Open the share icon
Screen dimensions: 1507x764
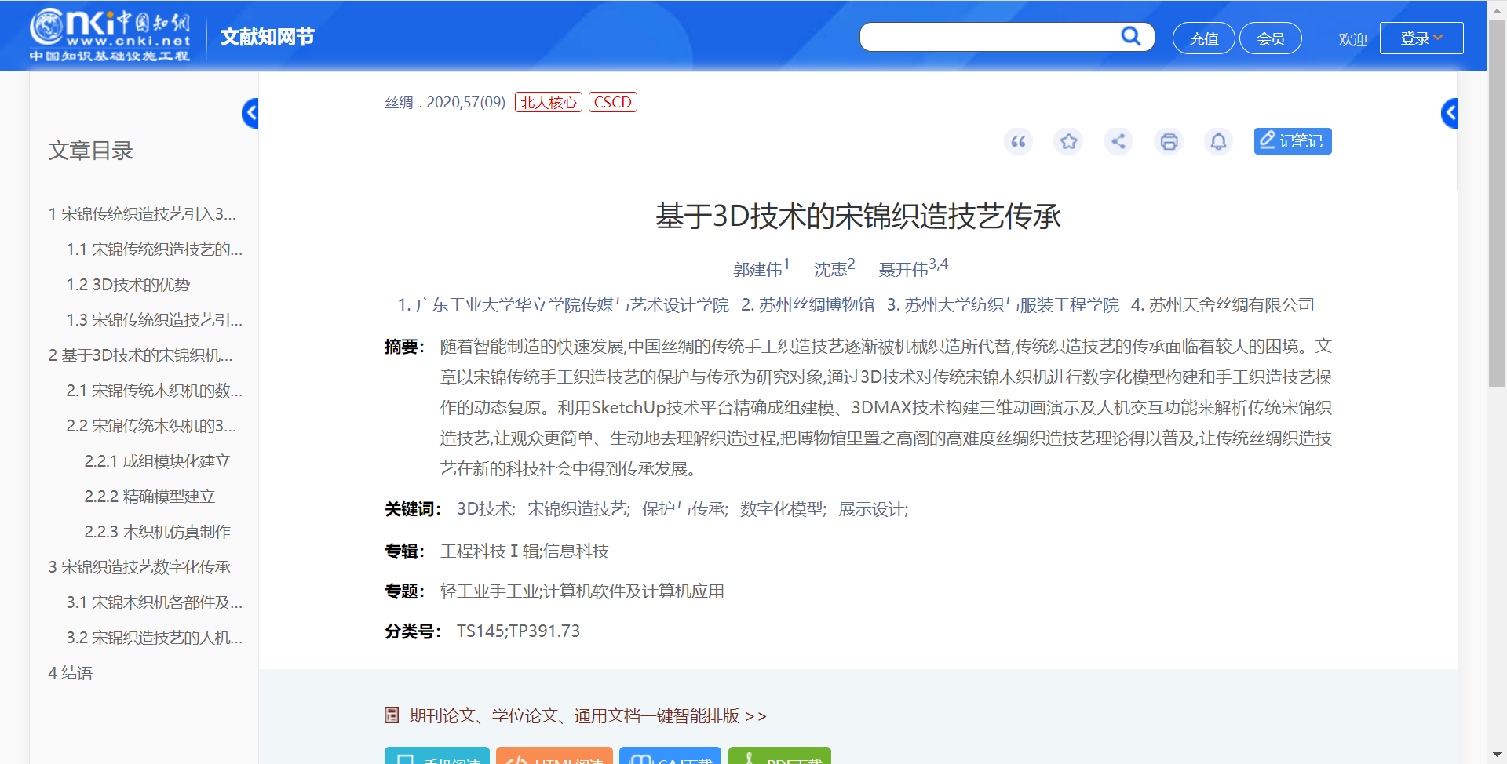pos(1118,141)
